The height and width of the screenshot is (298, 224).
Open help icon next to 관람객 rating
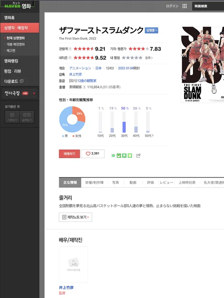coord(70,49)
